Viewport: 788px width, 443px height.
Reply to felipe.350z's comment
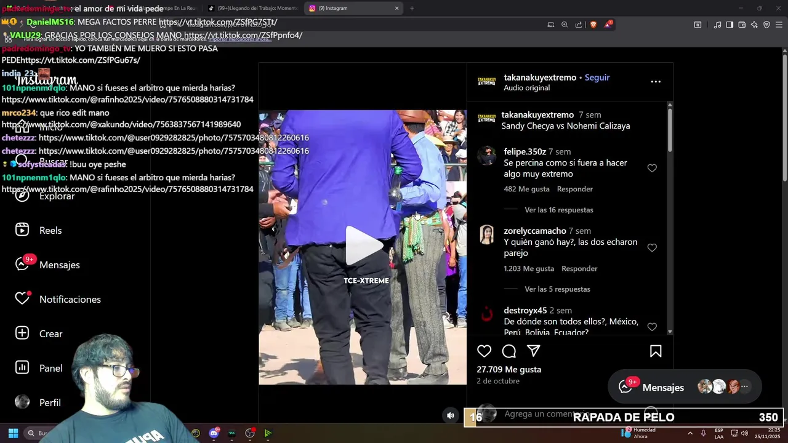tap(575, 189)
